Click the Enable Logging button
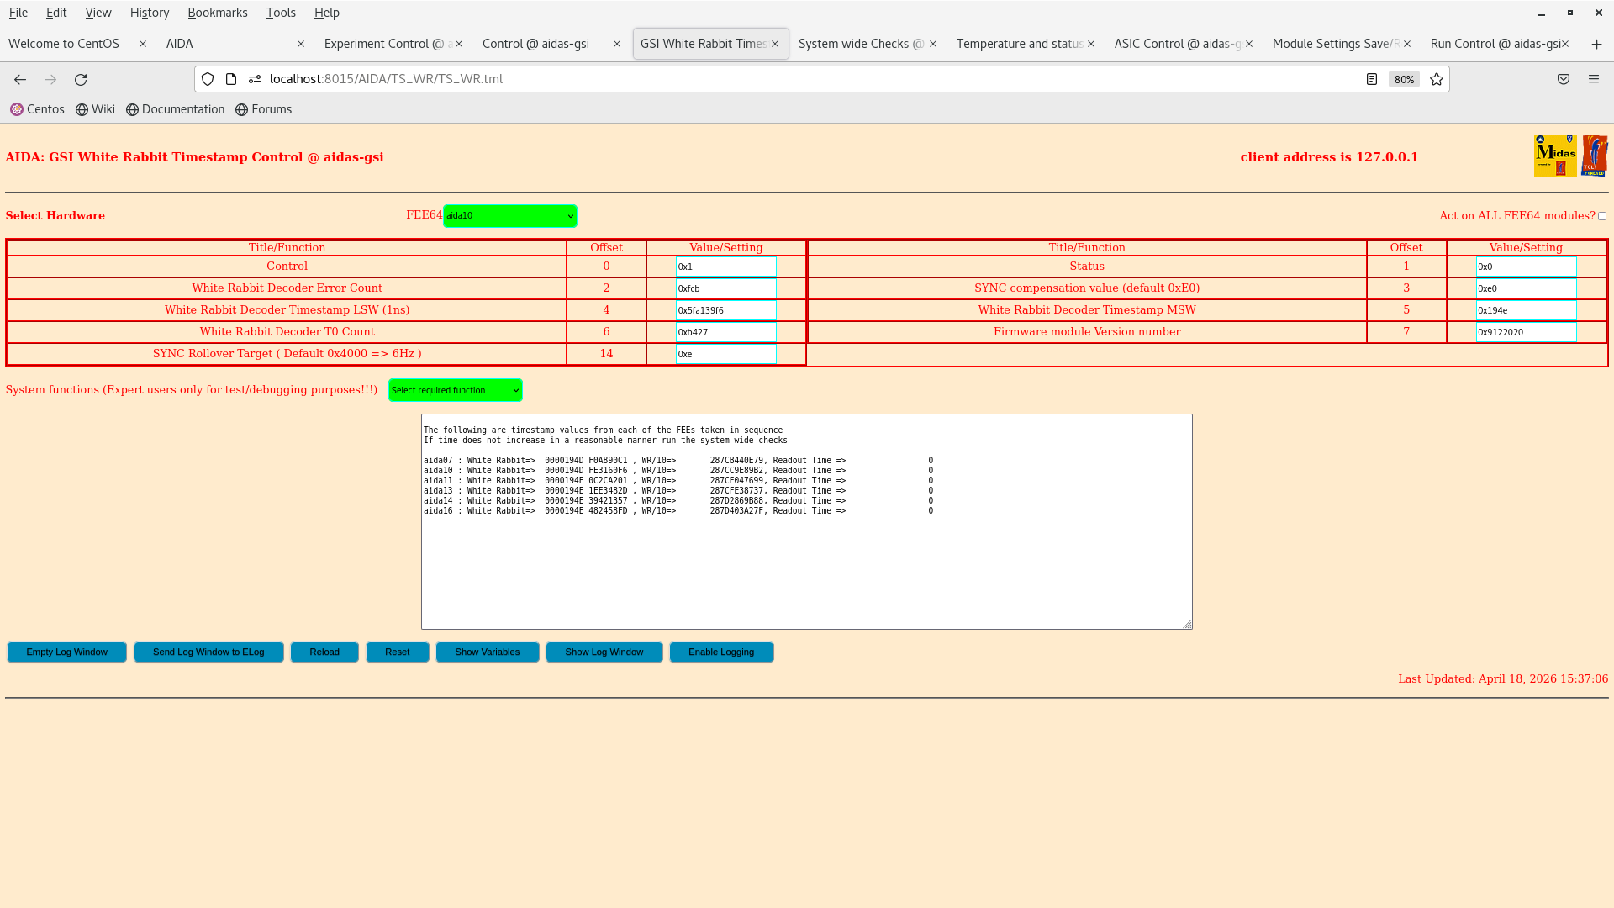Screen dimensions: 1614x908 click(x=721, y=652)
